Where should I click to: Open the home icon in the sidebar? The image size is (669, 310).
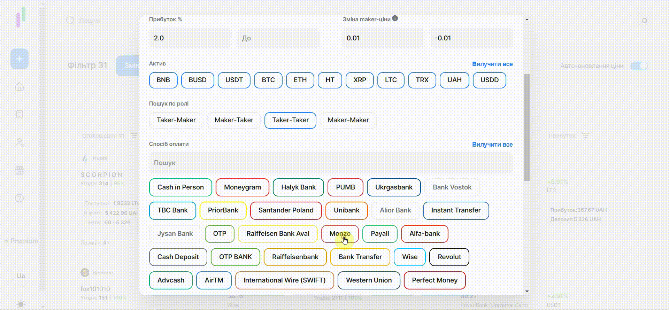pyautogui.click(x=20, y=87)
